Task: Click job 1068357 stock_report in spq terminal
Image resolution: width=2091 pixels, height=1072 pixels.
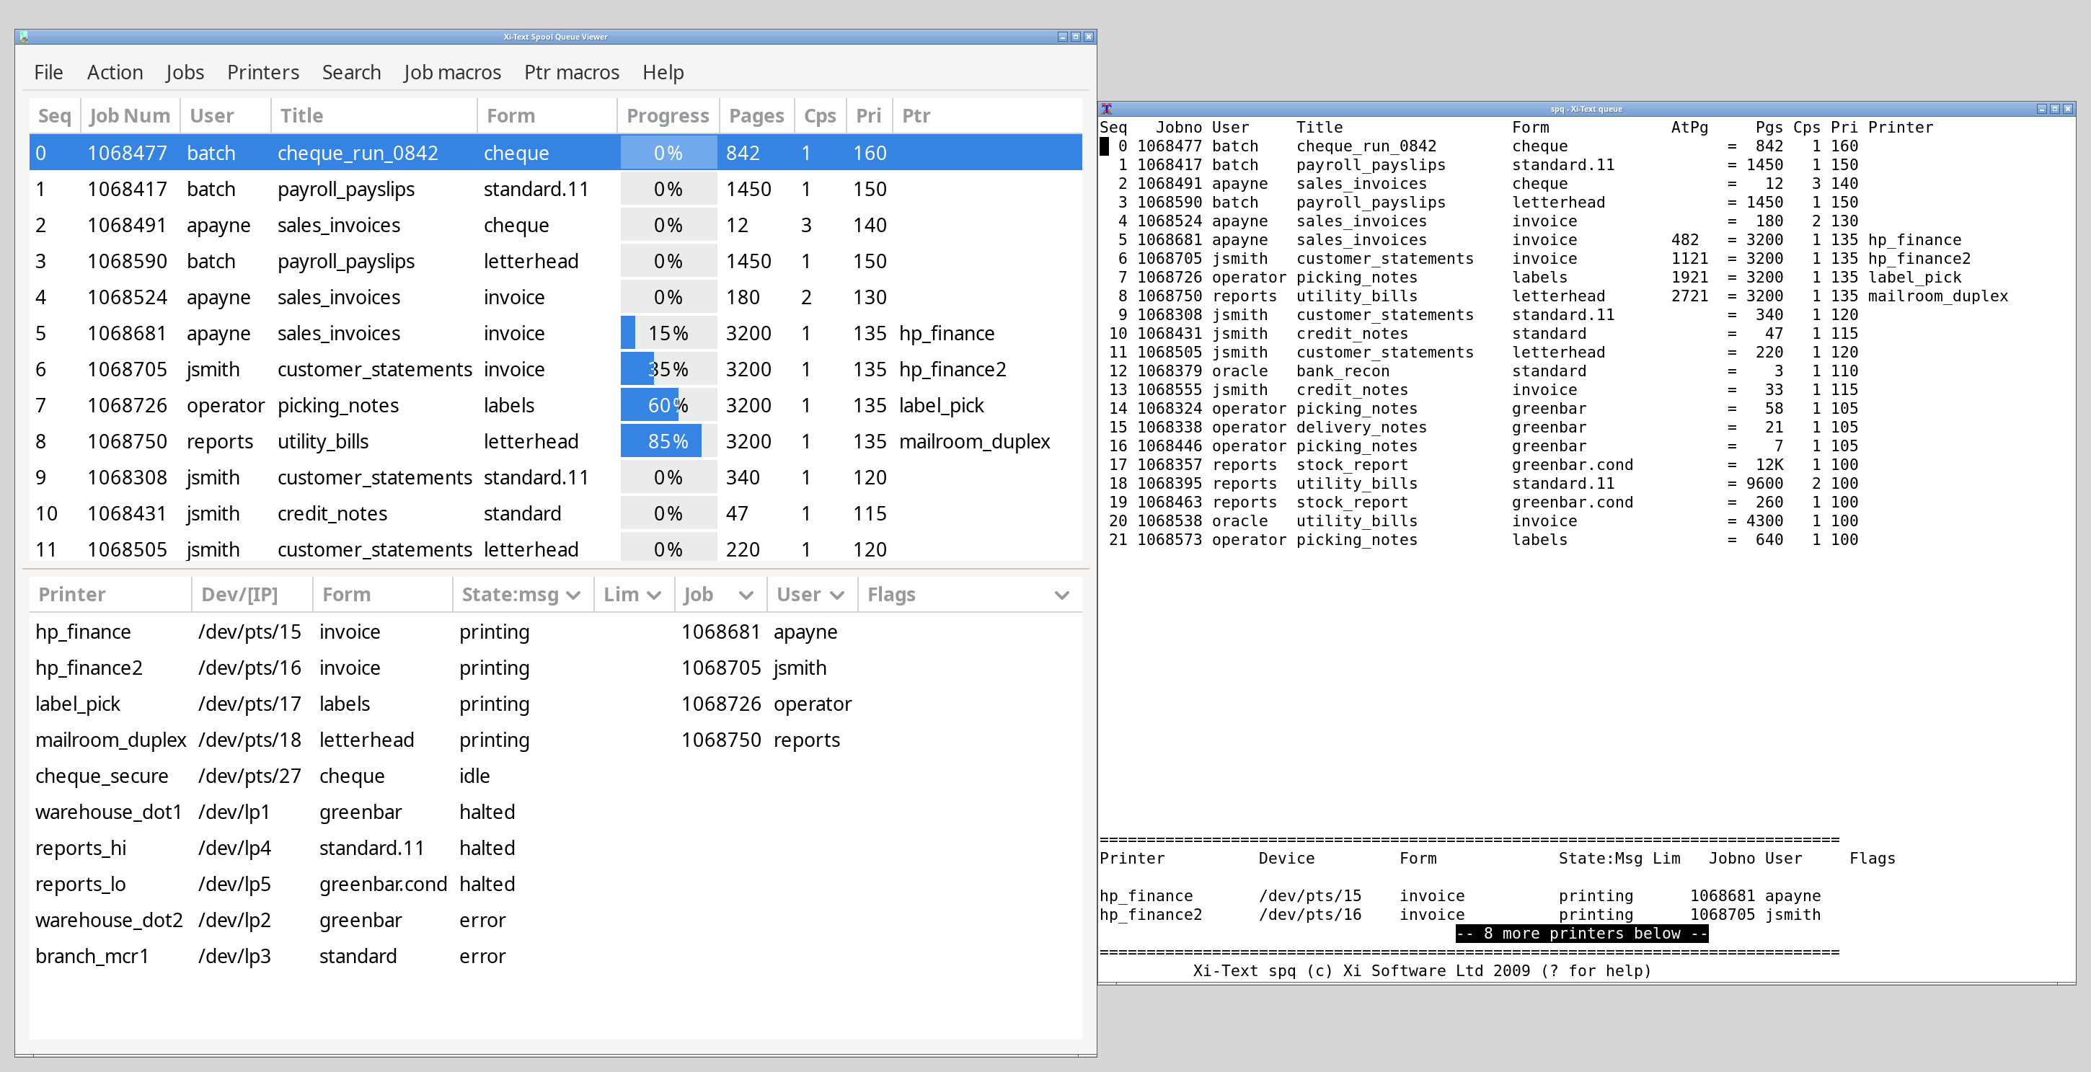Action: [1483, 465]
